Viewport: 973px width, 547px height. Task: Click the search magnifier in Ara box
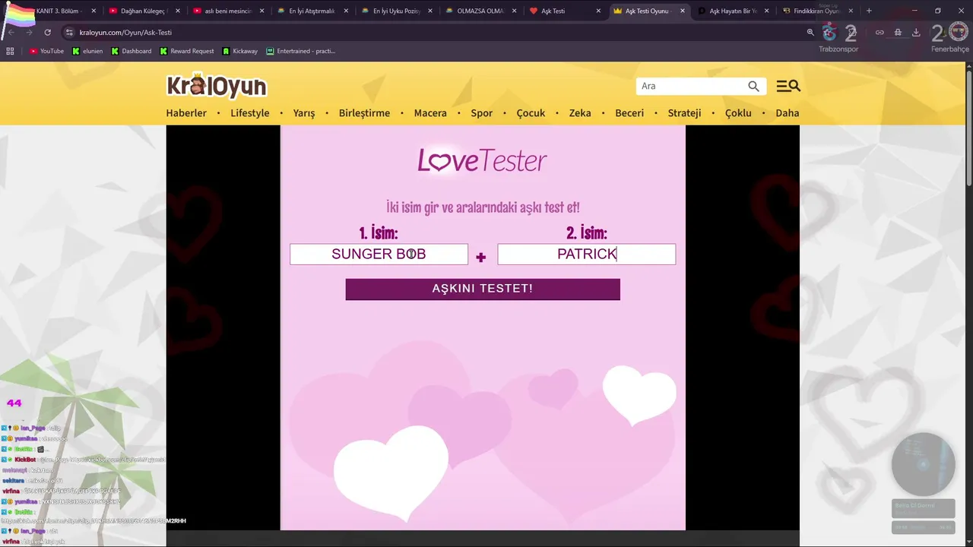[753, 86]
